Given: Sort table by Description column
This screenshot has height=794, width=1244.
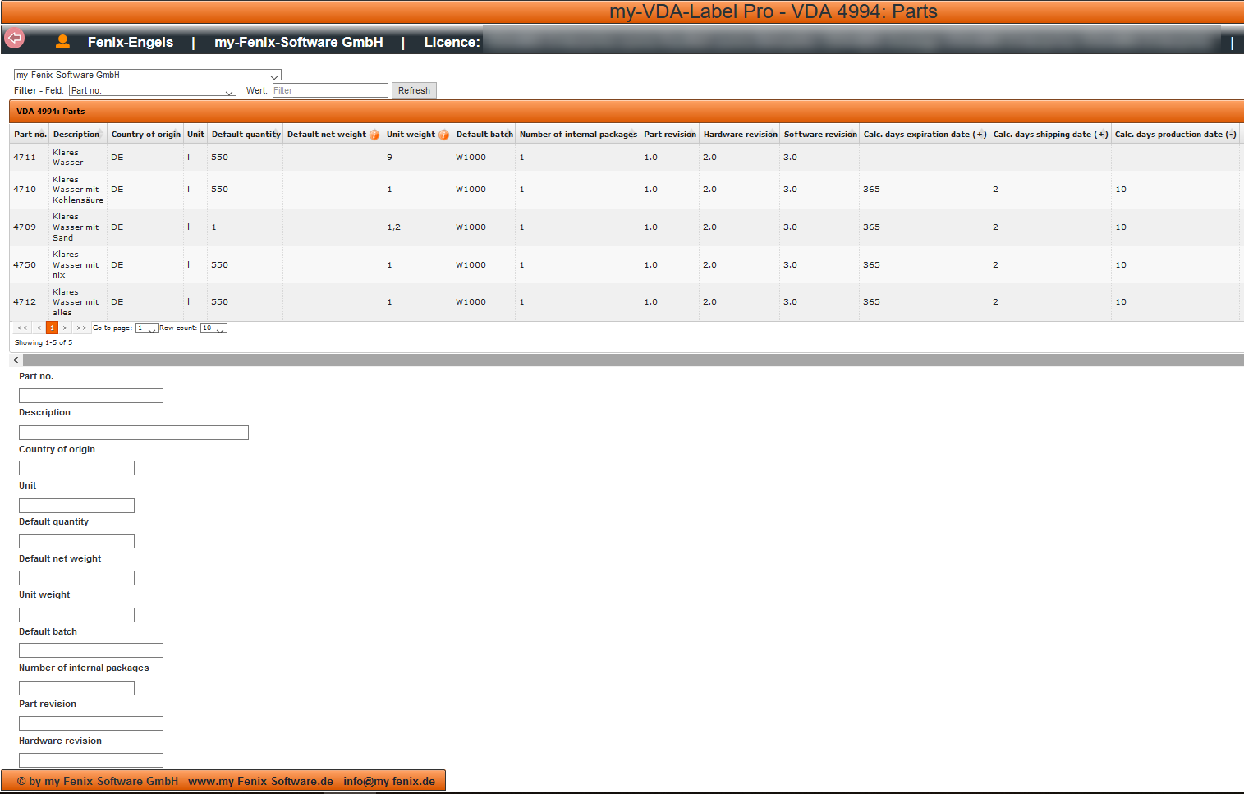Looking at the screenshot, I should click(x=76, y=135).
